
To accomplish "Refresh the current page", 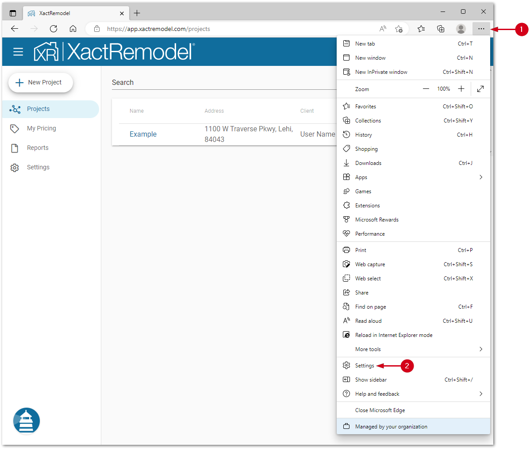I will click(x=54, y=29).
